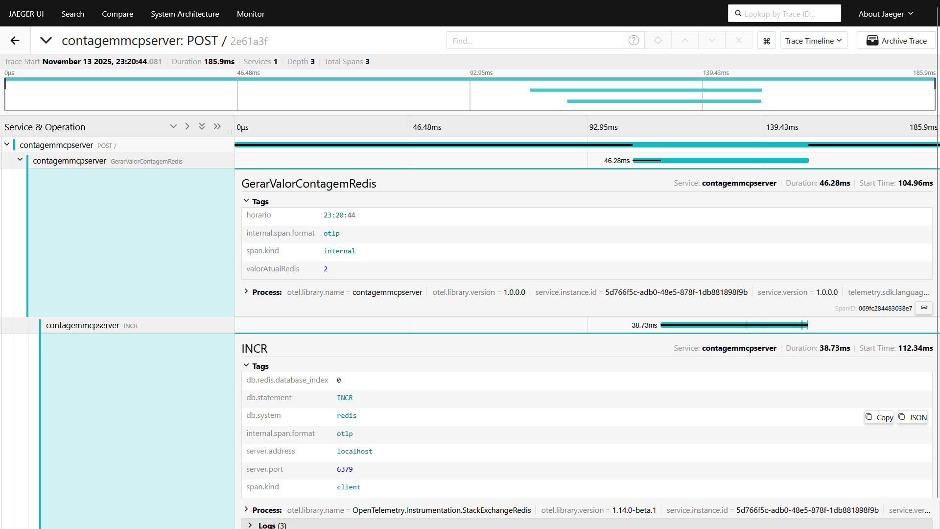Screen dimensions: 940x529
Task: Collapse the root contagemmcpserver POST span
Action: (x=7, y=144)
